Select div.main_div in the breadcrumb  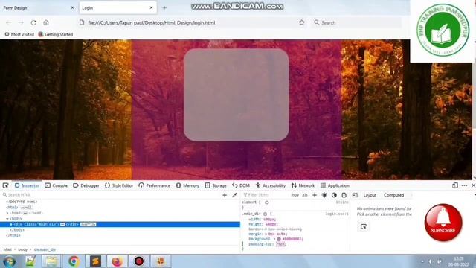tap(45, 249)
